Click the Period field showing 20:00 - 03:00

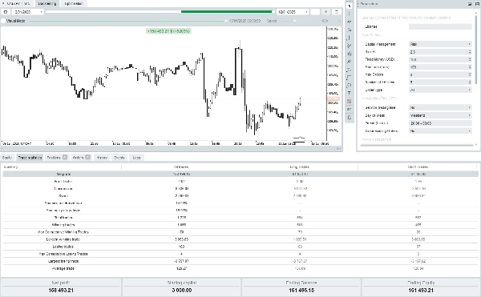tap(440, 123)
